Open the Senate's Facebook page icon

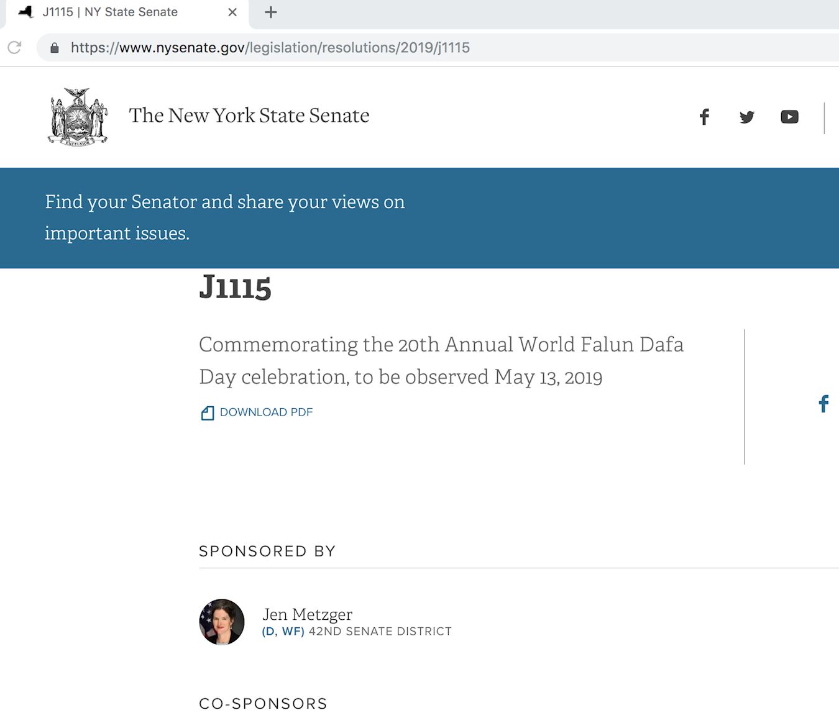704,117
